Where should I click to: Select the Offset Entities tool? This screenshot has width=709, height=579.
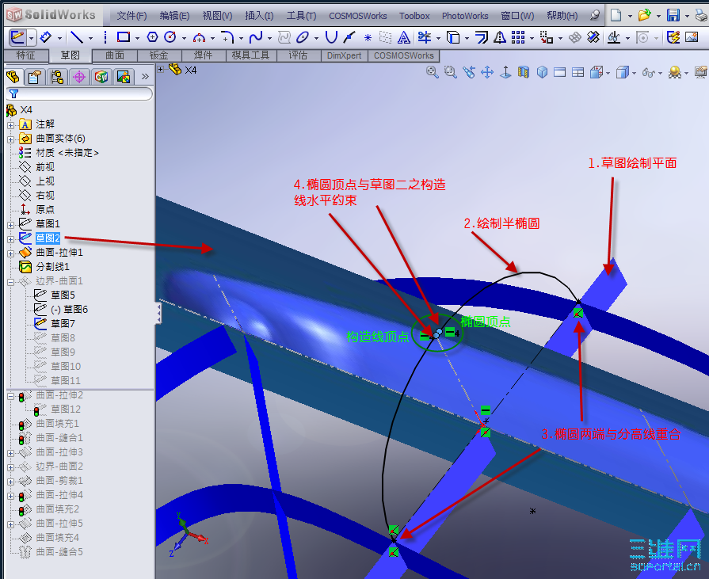click(x=482, y=37)
